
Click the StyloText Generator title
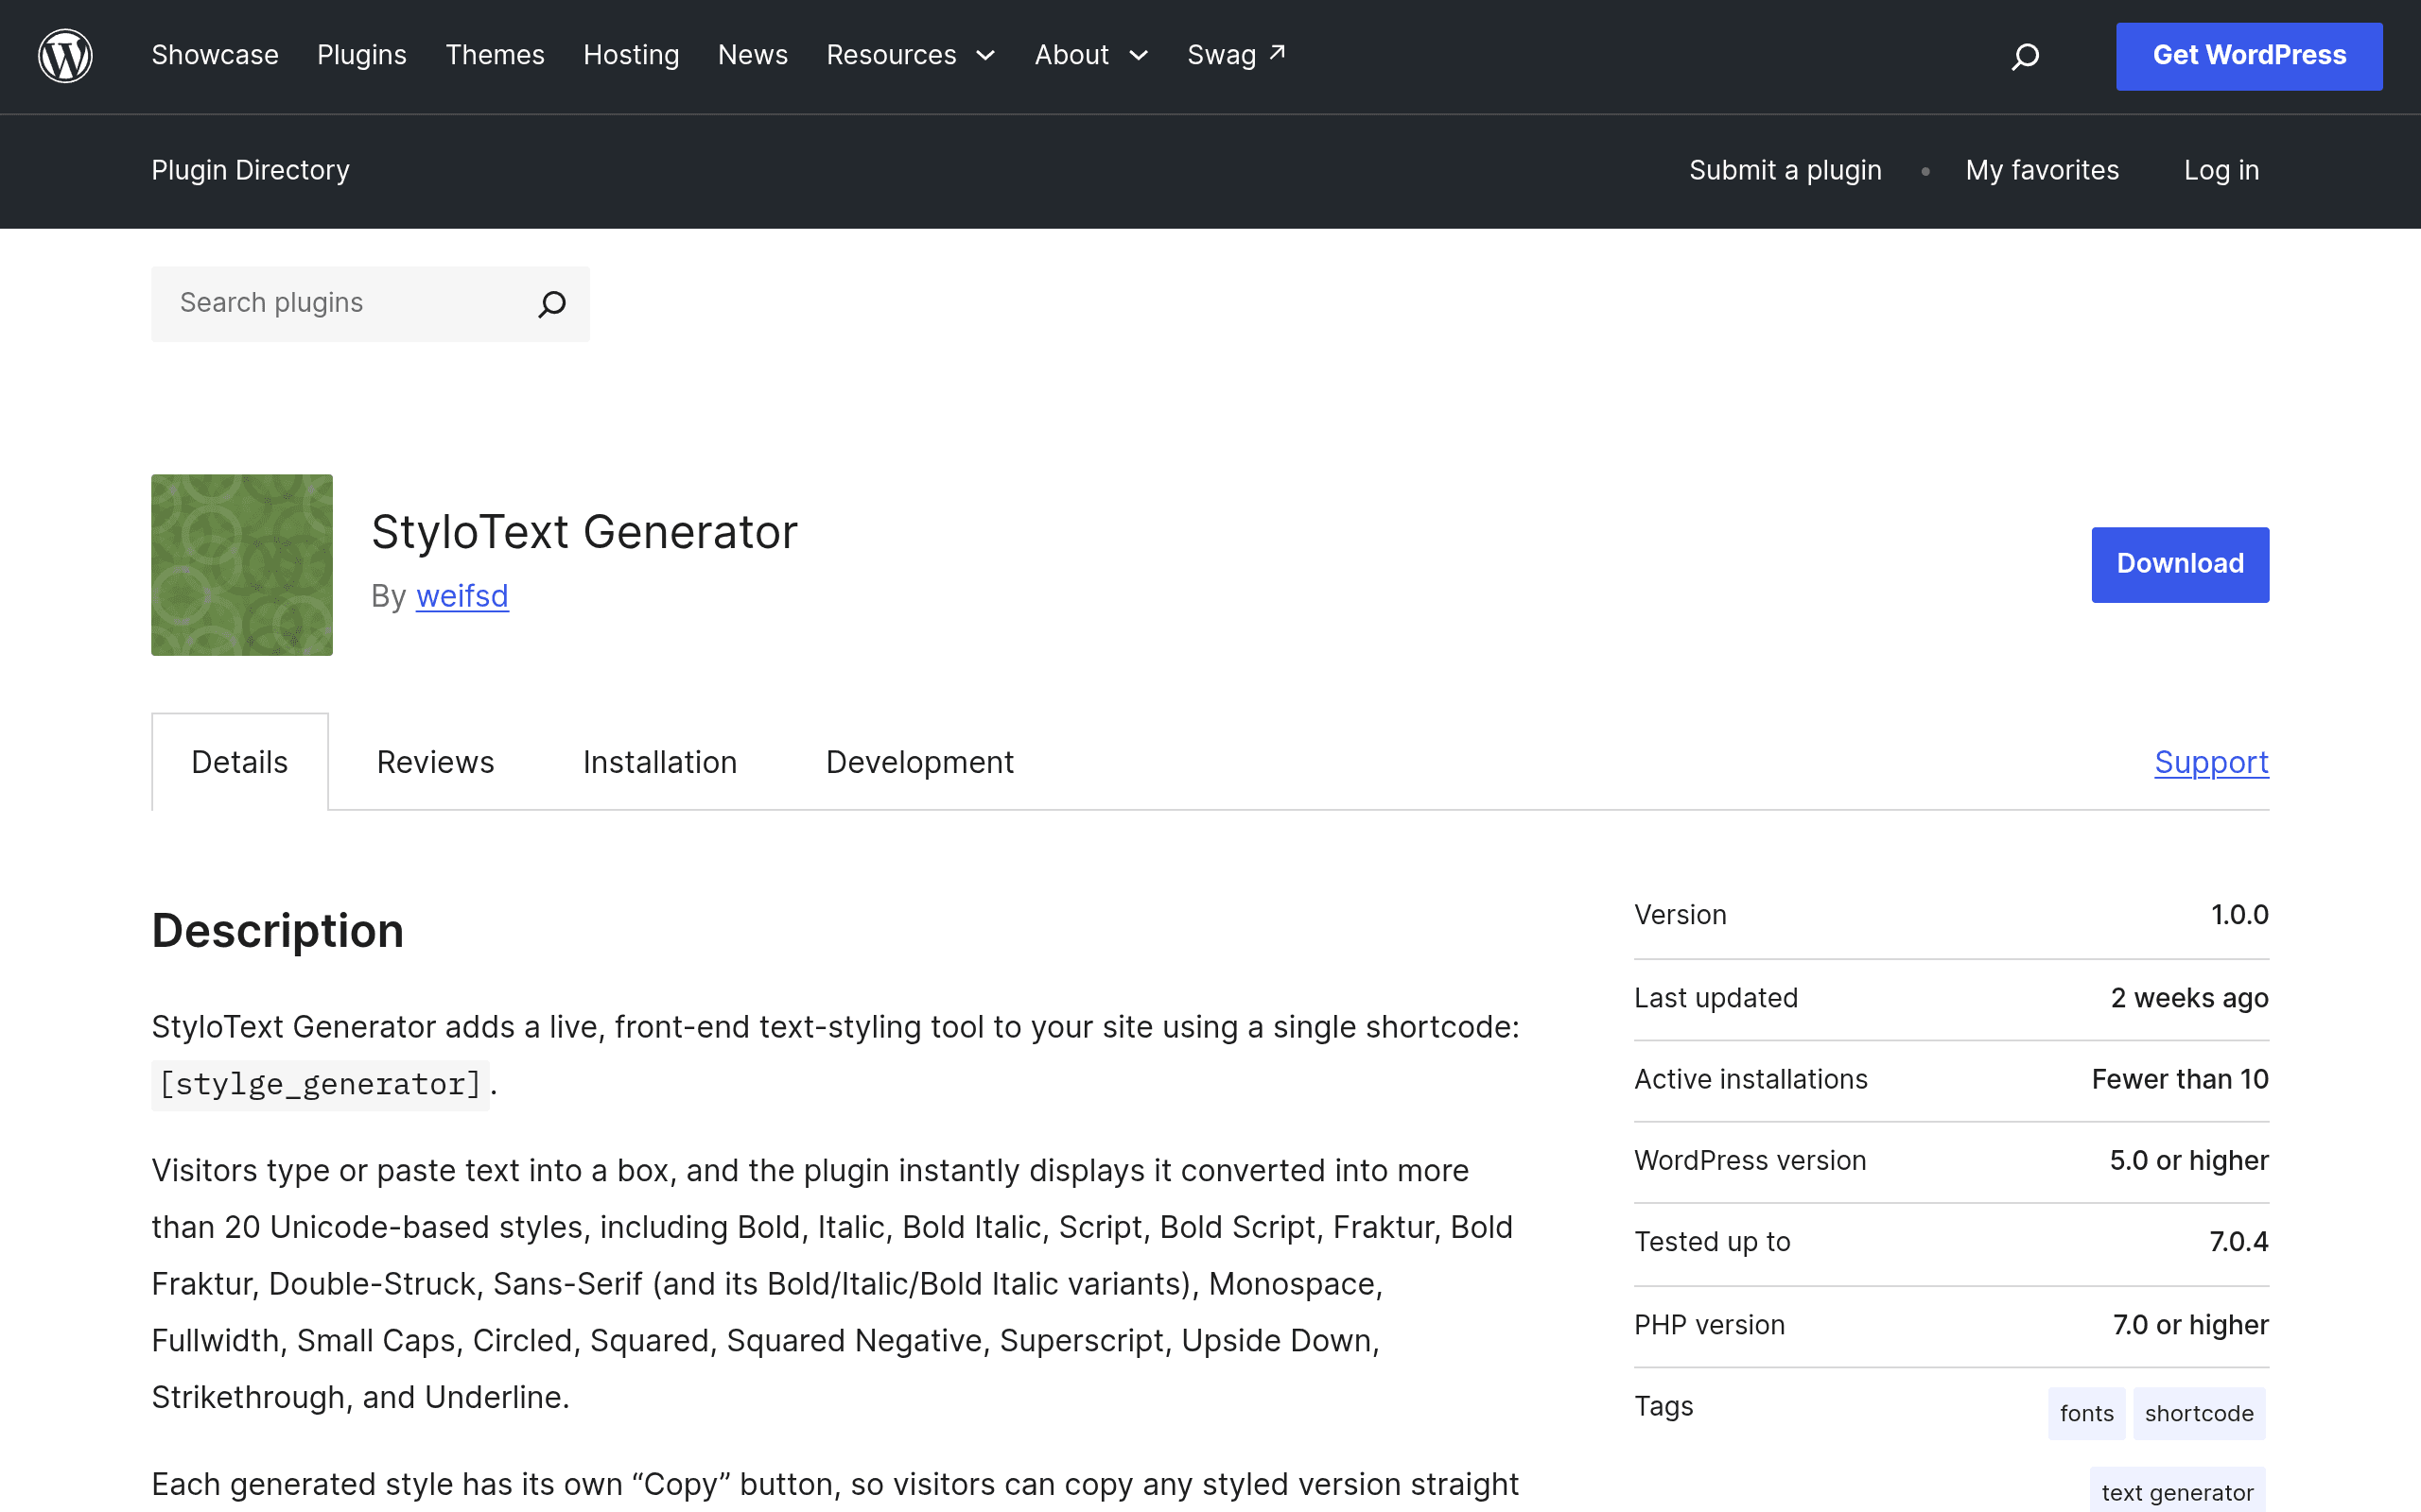(x=585, y=532)
